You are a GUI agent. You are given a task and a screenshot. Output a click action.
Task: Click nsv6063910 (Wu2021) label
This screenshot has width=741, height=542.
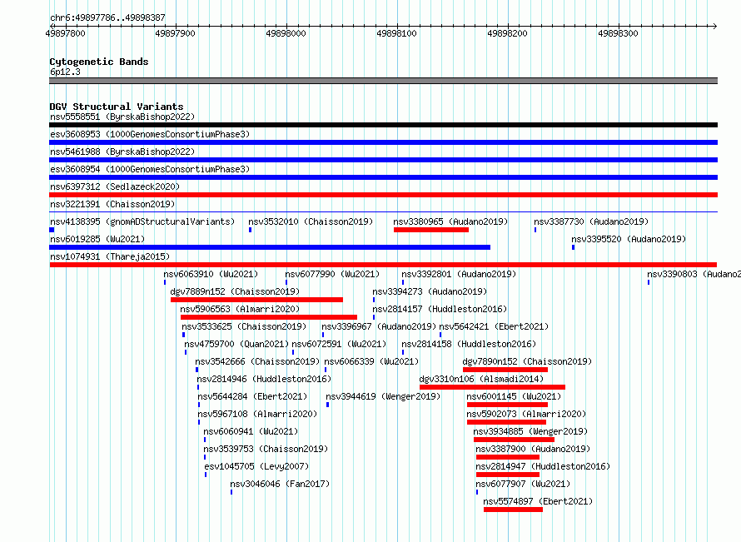click(x=211, y=274)
